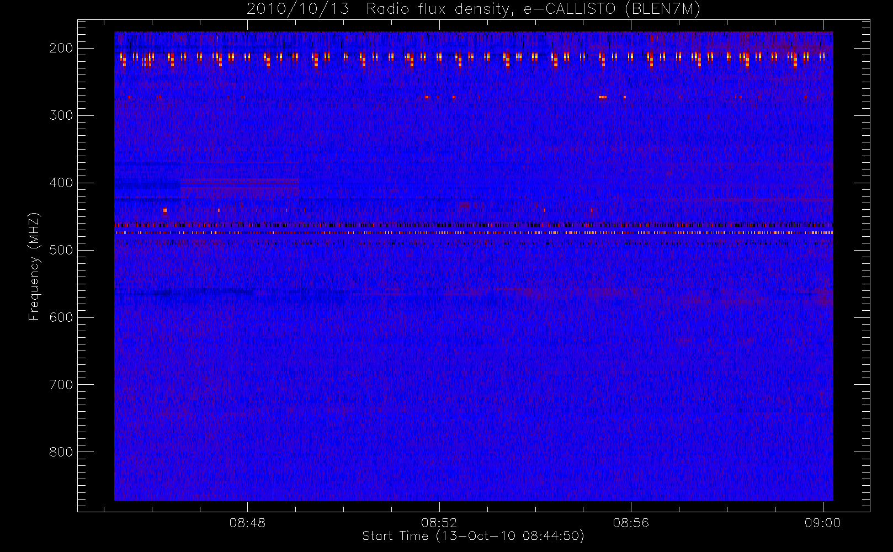The width and height of the screenshot is (893, 552).
Task: Click the 08:52 time tick label
Action: click(x=439, y=523)
